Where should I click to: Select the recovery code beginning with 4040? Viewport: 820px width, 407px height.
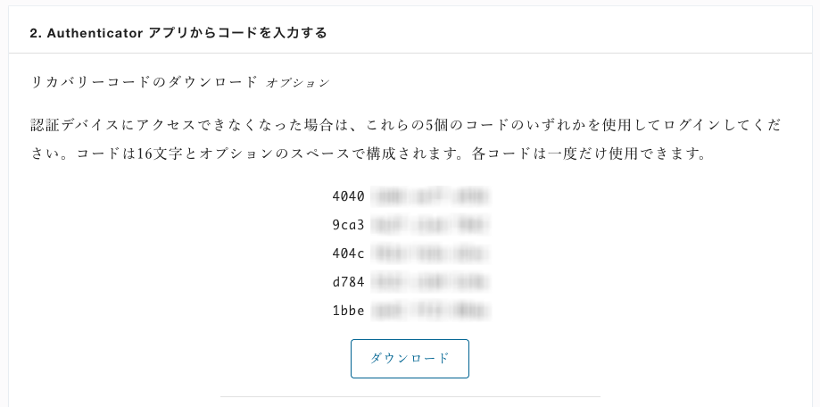point(410,196)
